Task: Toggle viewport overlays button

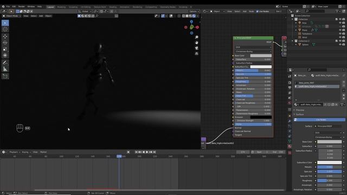Action: 171,16
